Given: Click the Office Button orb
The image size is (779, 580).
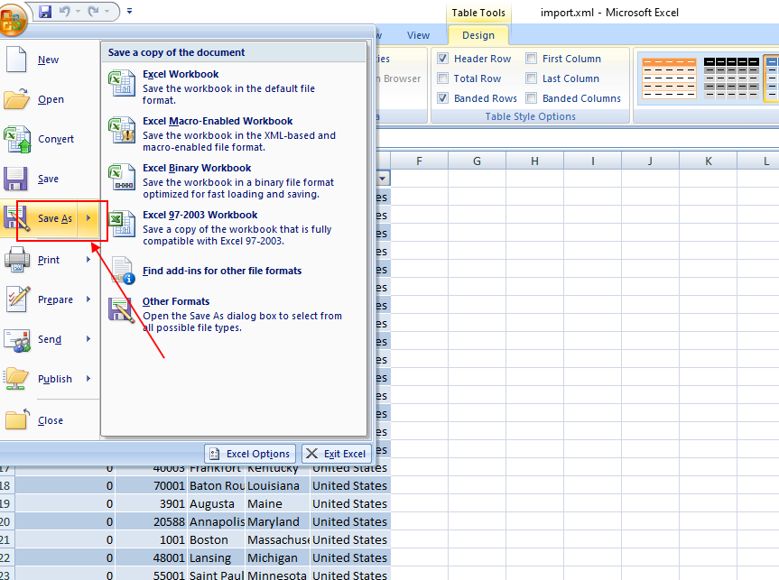Looking at the screenshot, I should pos(12,19).
